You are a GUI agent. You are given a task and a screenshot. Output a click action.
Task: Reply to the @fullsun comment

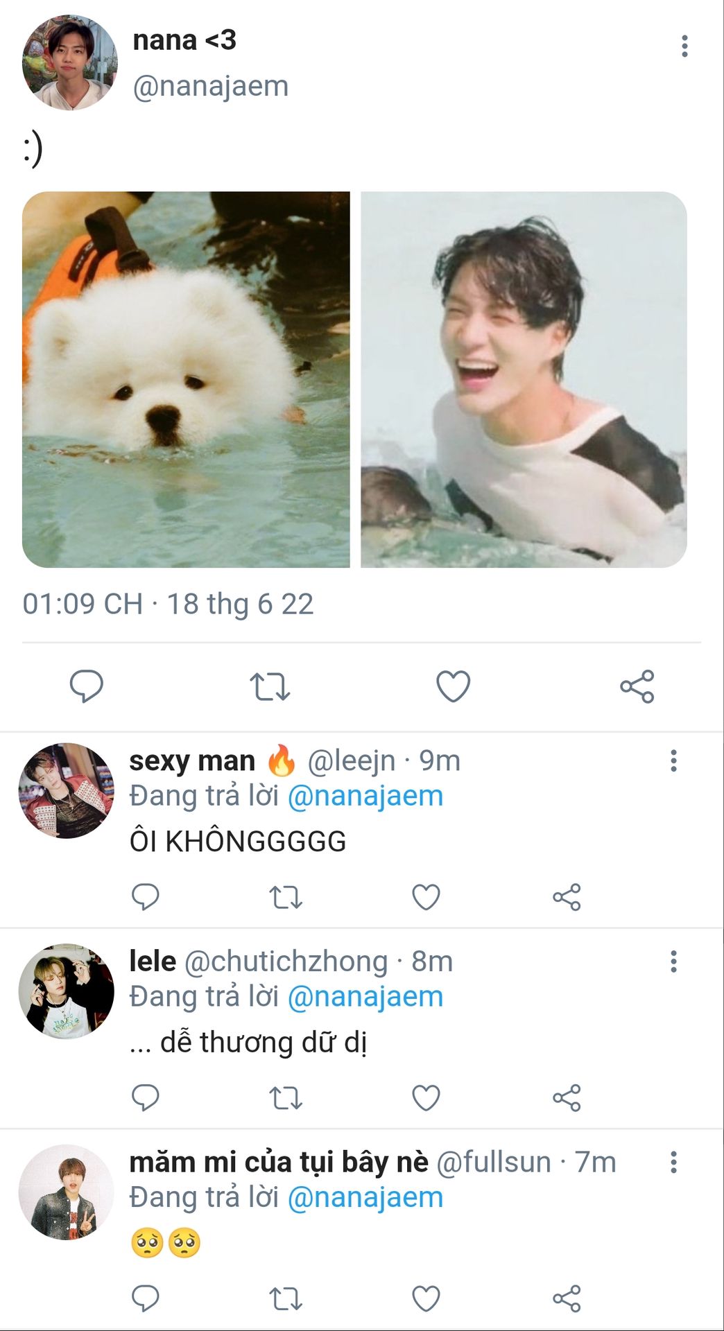pos(146,1298)
